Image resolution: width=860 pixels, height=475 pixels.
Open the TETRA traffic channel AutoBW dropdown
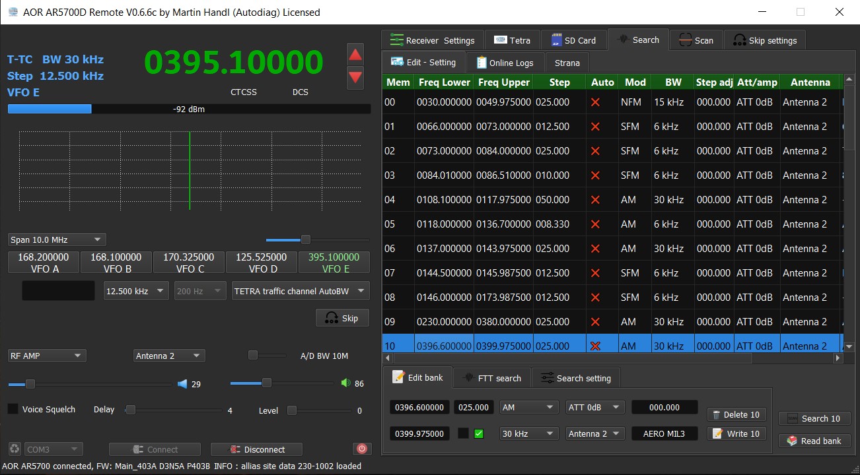coord(301,291)
